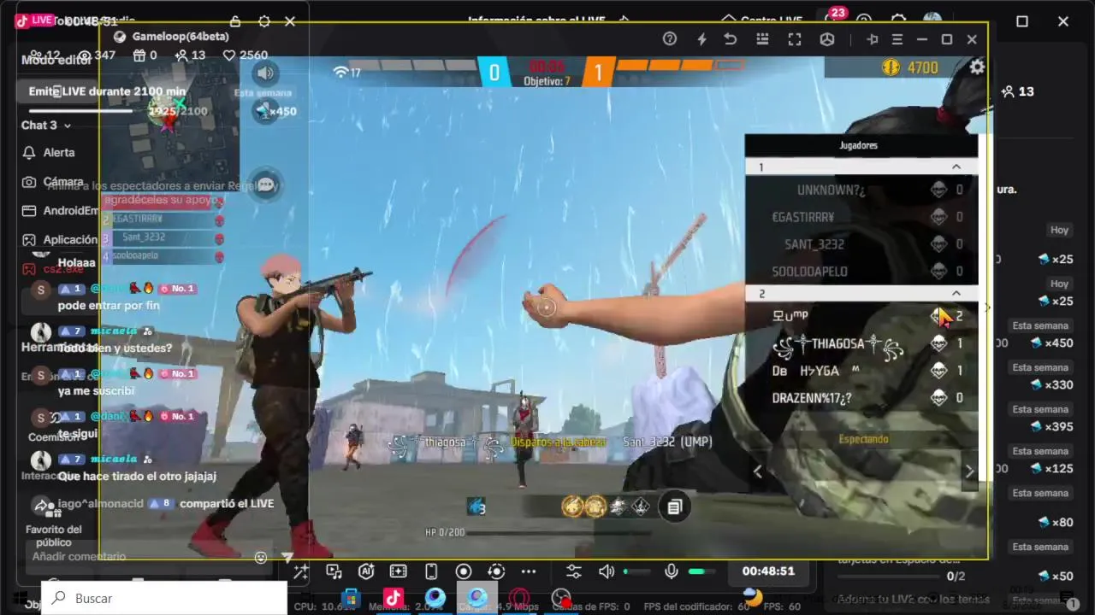This screenshot has width=1095, height=615.
Task: Open in-game chat bubble button
Action: 266,184
